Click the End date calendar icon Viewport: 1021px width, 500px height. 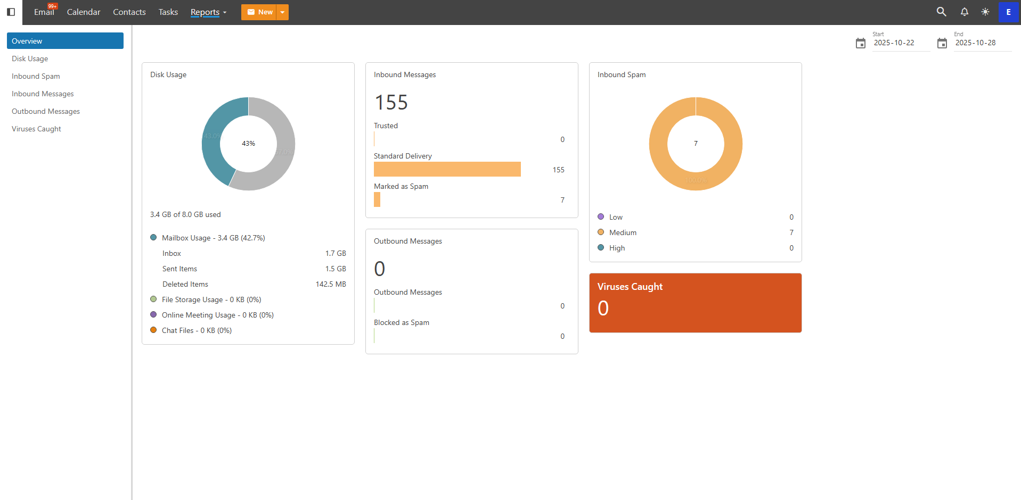(942, 43)
